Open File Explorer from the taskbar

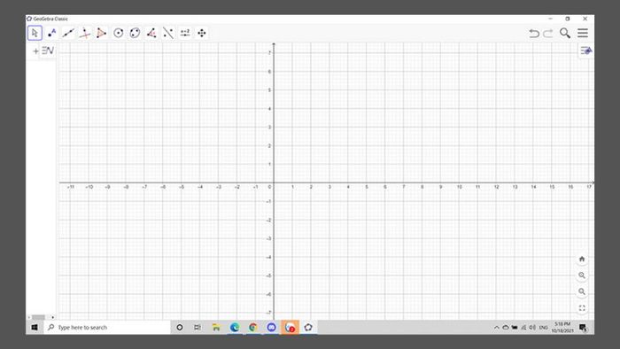[216, 328]
